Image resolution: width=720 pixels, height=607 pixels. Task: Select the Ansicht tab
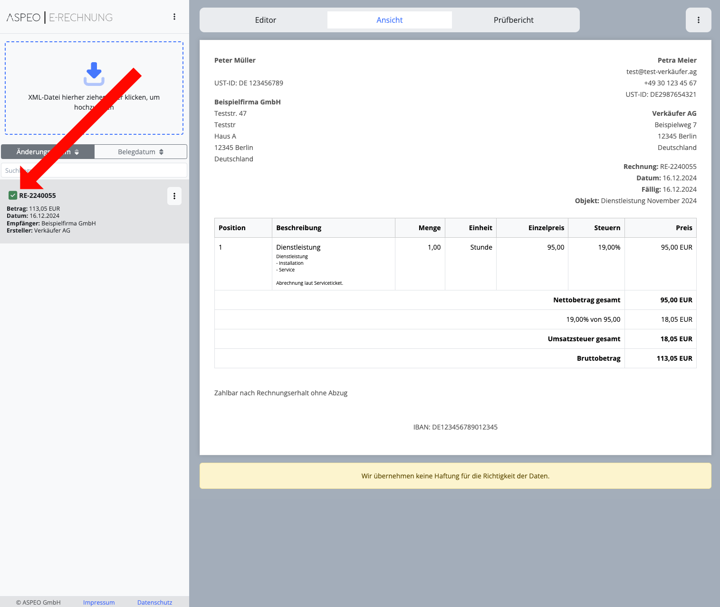[x=389, y=20]
